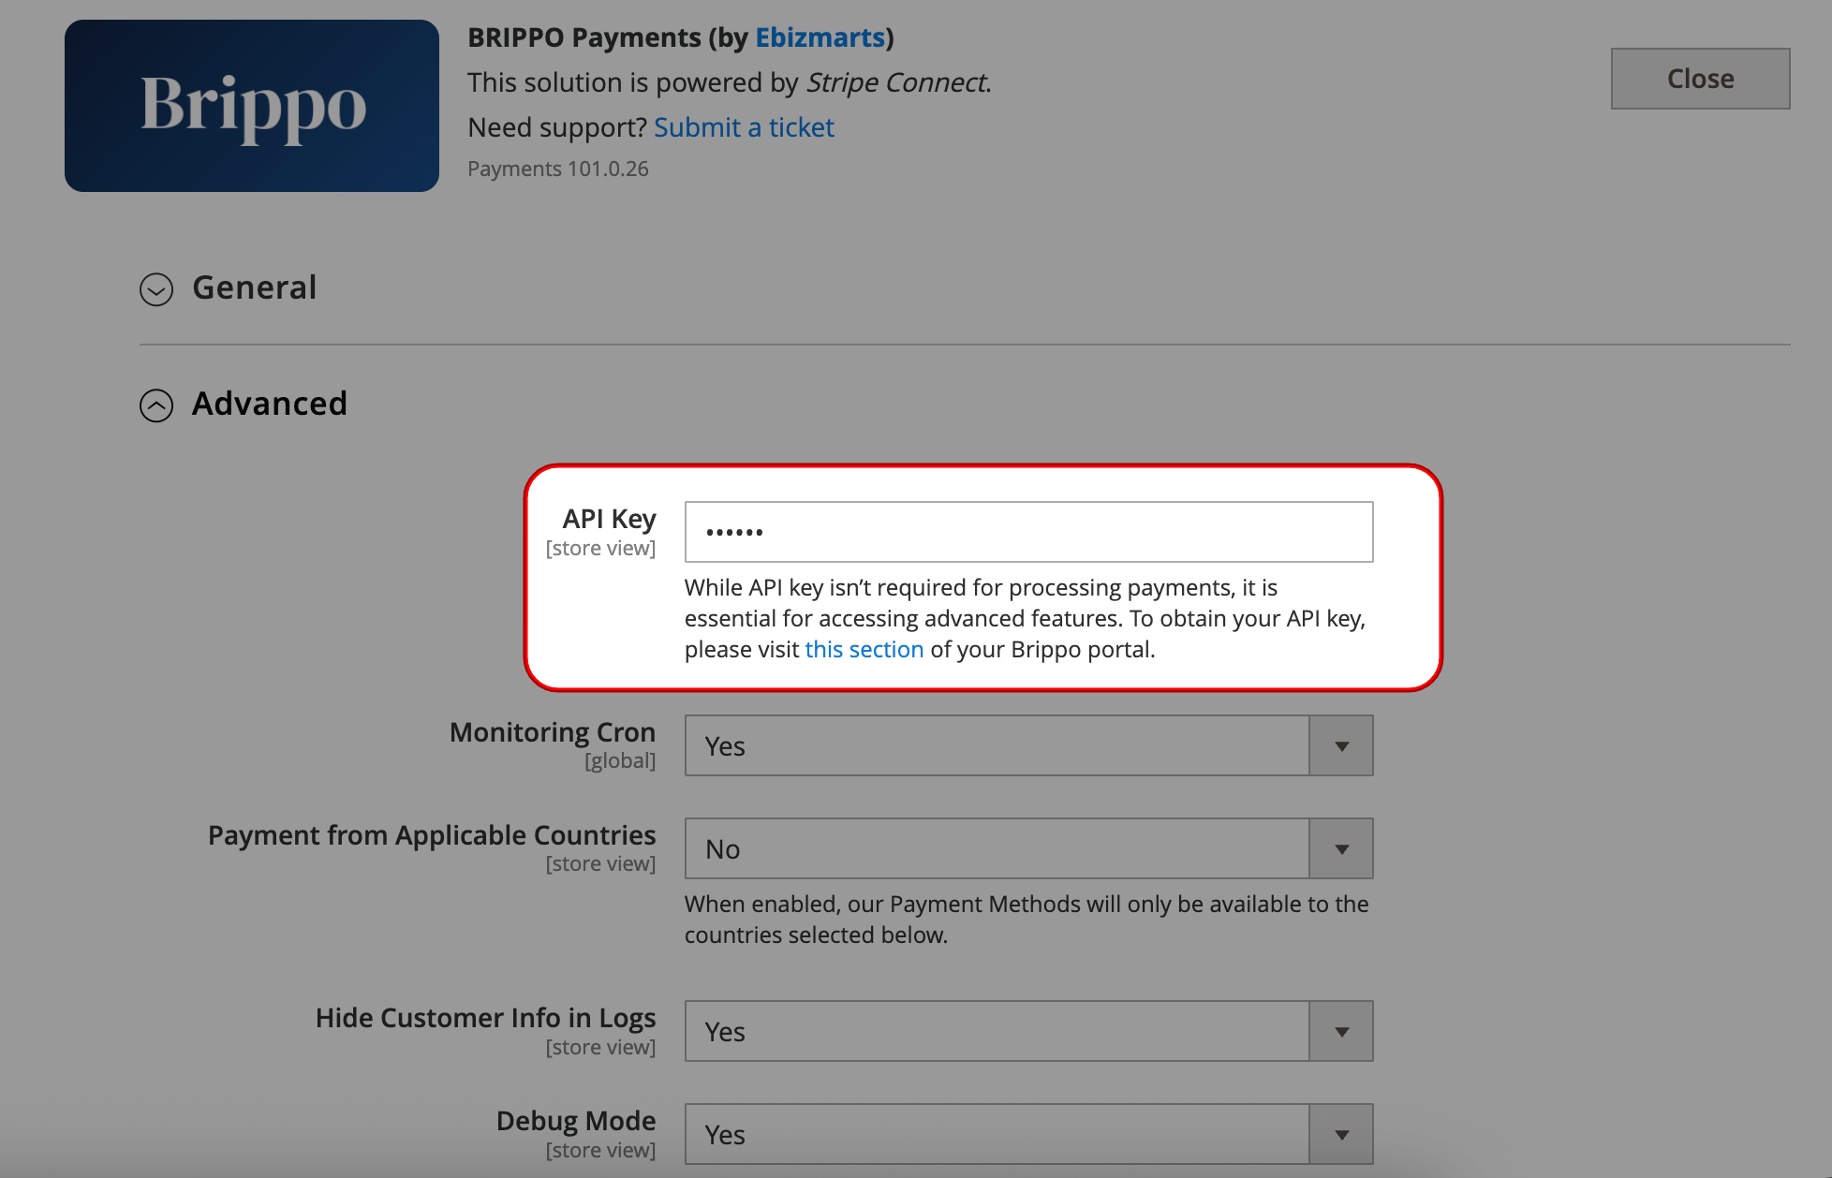1832x1178 pixels.
Task: Click the Close button
Action: 1700,79
